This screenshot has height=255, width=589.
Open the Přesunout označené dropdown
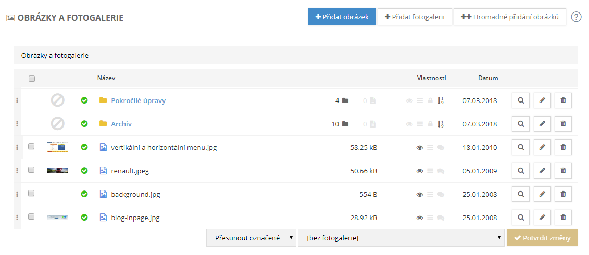tap(252, 238)
